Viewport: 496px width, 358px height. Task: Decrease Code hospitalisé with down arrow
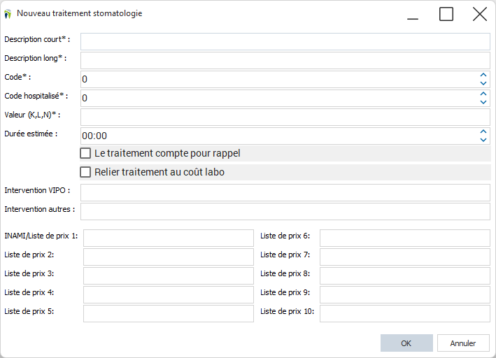coord(483,102)
